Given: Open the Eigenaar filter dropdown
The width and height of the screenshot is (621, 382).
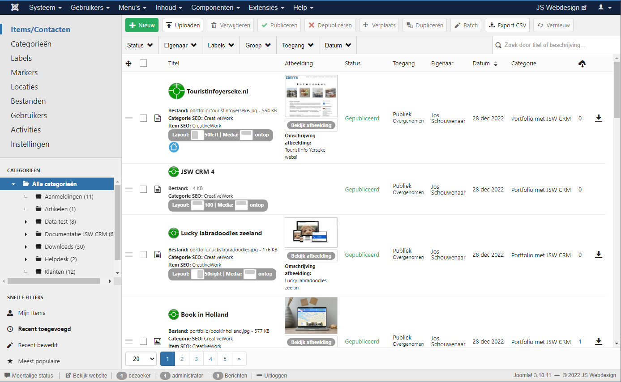Looking at the screenshot, I should click(x=180, y=45).
